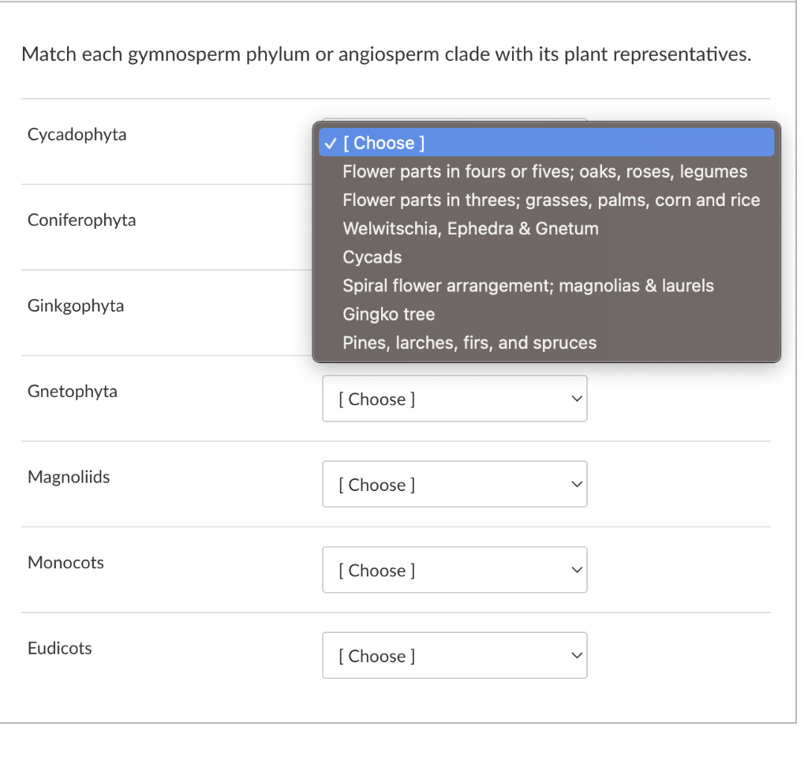Pick "Flower parts in threes; grasses, palms, corn and rice"
The height and width of the screenshot is (772, 808).
550,200
